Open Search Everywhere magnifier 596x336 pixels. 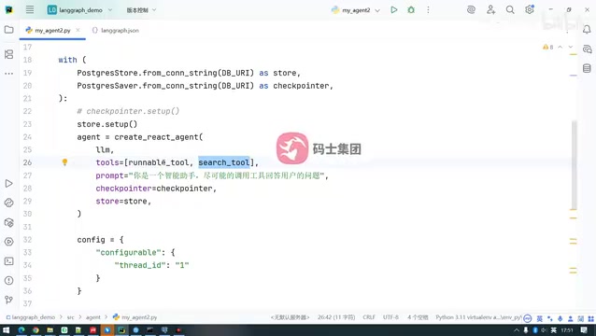tap(510, 10)
